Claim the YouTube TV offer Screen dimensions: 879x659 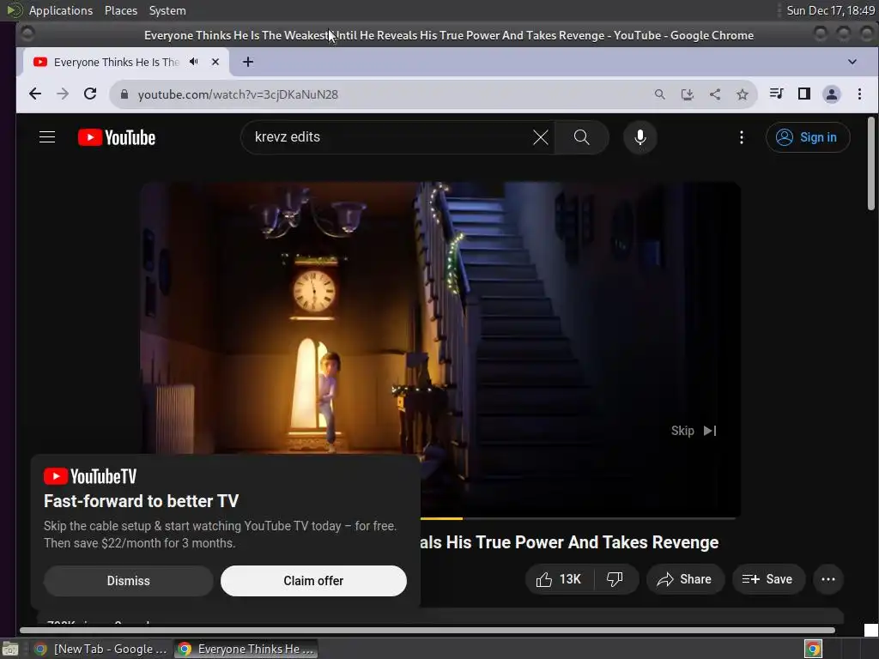click(313, 581)
